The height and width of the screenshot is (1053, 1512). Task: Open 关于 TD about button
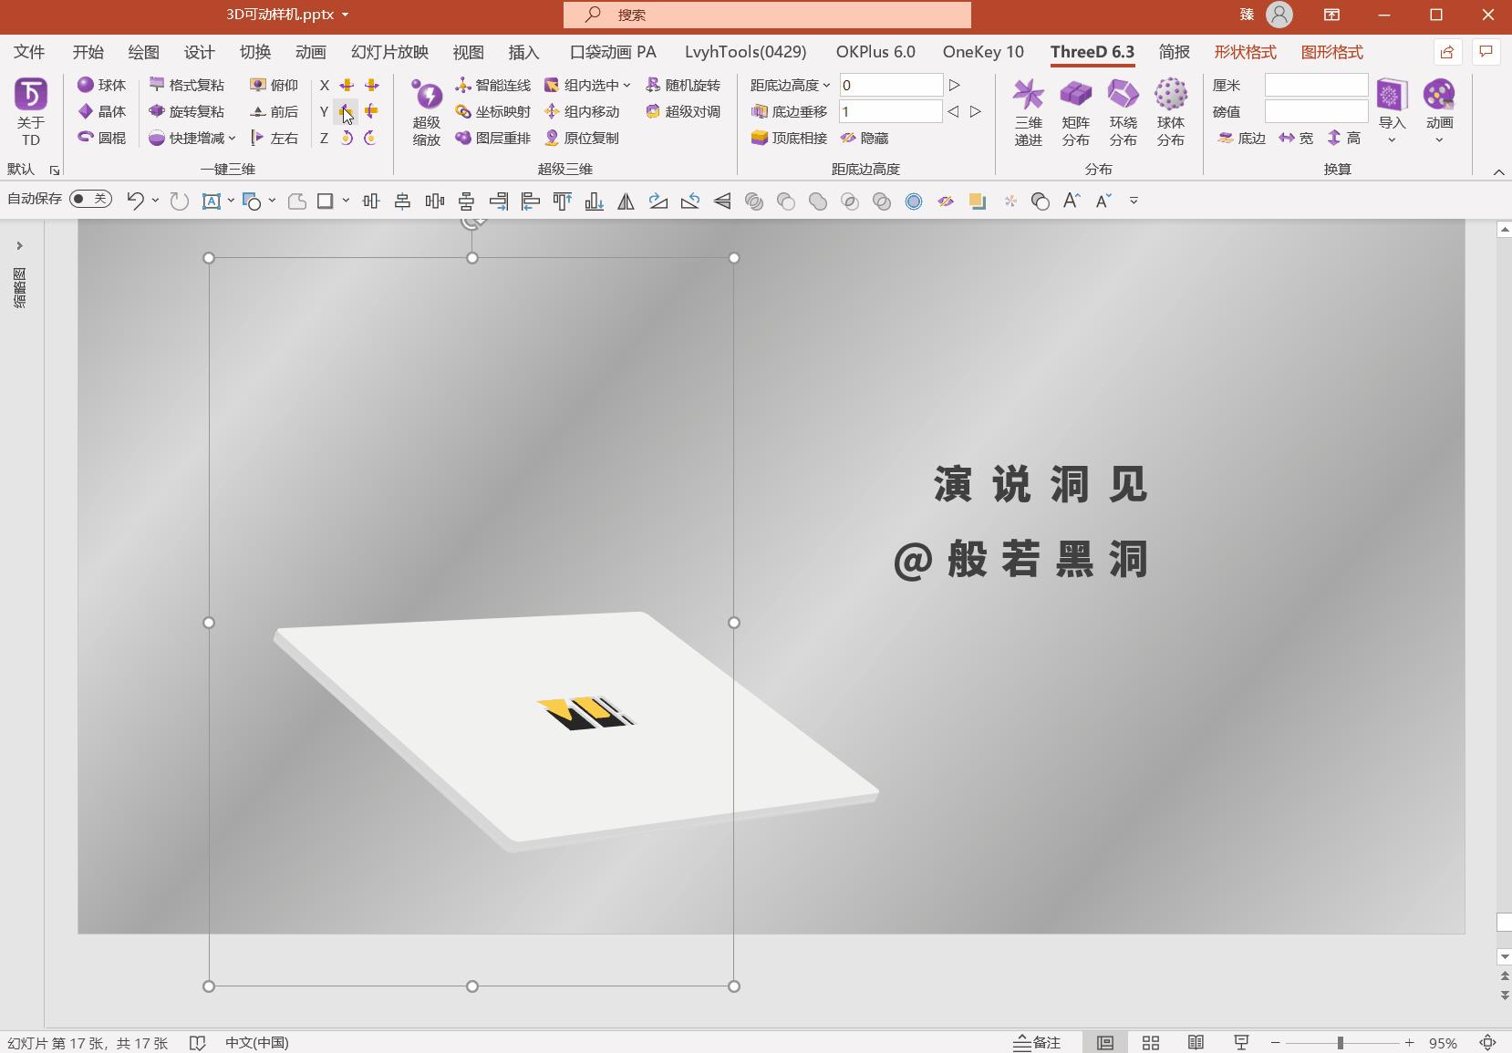coord(31,111)
